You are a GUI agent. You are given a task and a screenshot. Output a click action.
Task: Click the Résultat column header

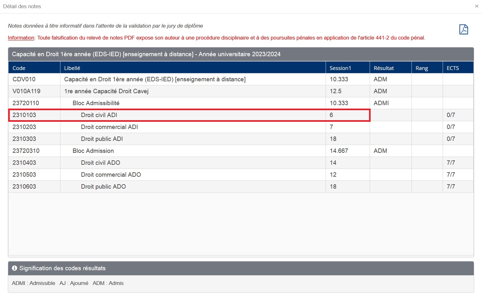pos(384,68)
